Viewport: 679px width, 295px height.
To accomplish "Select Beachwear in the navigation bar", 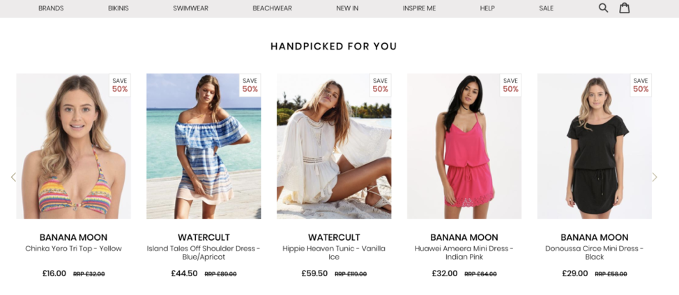I will pos(273,8).
